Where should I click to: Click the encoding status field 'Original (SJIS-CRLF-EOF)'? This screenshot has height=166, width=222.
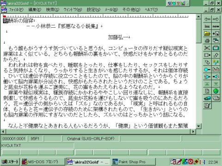[x=91, y=139]
